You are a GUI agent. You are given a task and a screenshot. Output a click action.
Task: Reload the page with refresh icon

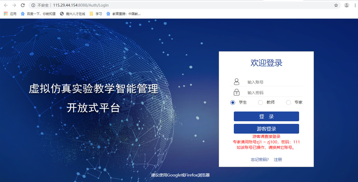(23, 5)
